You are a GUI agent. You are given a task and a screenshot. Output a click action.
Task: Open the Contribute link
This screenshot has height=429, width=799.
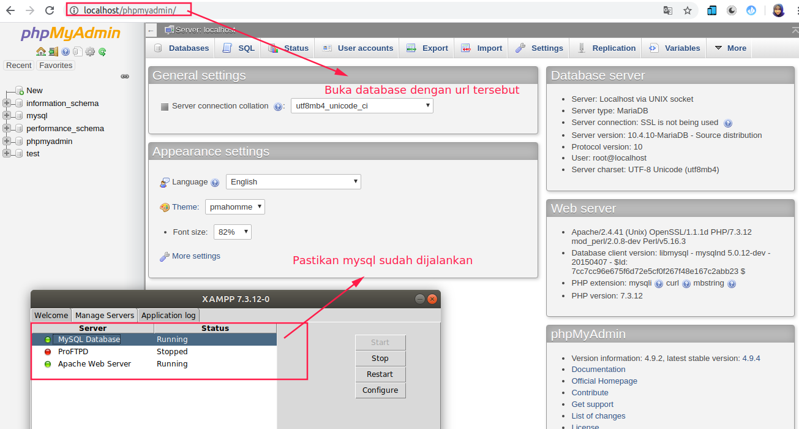[x=590, y=393]
